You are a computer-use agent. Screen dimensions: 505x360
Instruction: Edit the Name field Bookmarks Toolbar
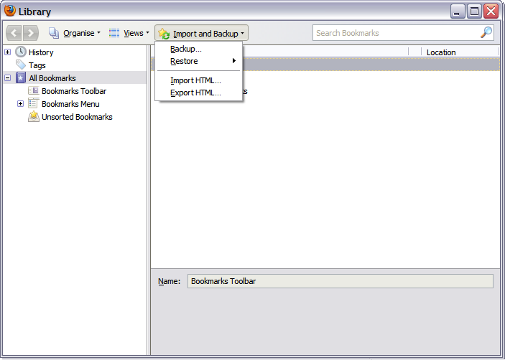[340, 281]
